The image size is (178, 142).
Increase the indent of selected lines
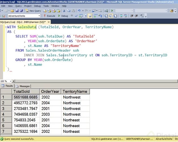point(136,16)
